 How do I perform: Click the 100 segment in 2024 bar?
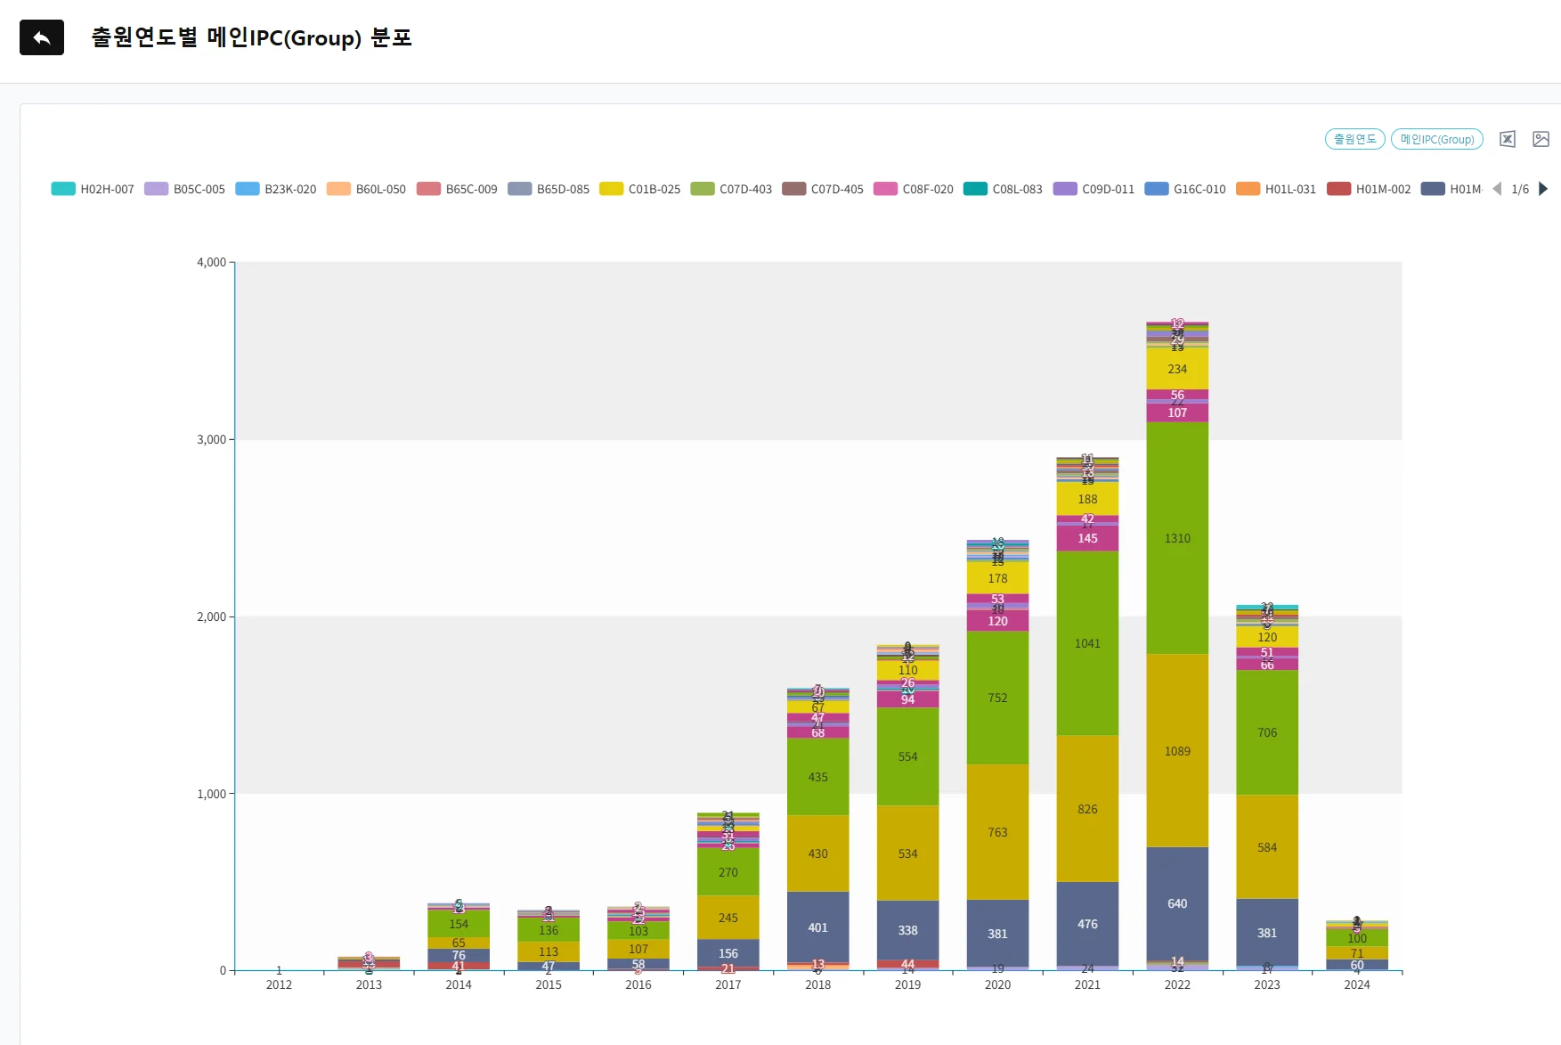1357,938
